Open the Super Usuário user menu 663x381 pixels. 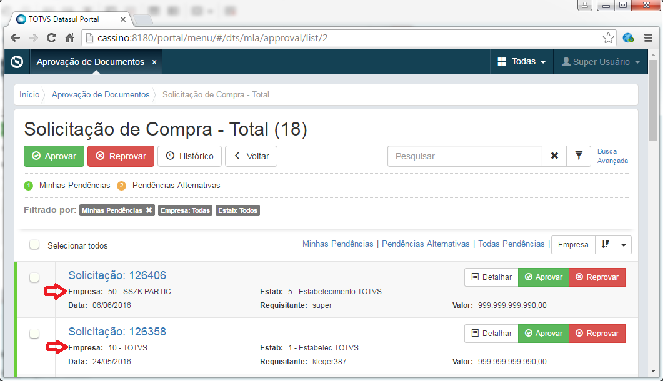point(601,62)
